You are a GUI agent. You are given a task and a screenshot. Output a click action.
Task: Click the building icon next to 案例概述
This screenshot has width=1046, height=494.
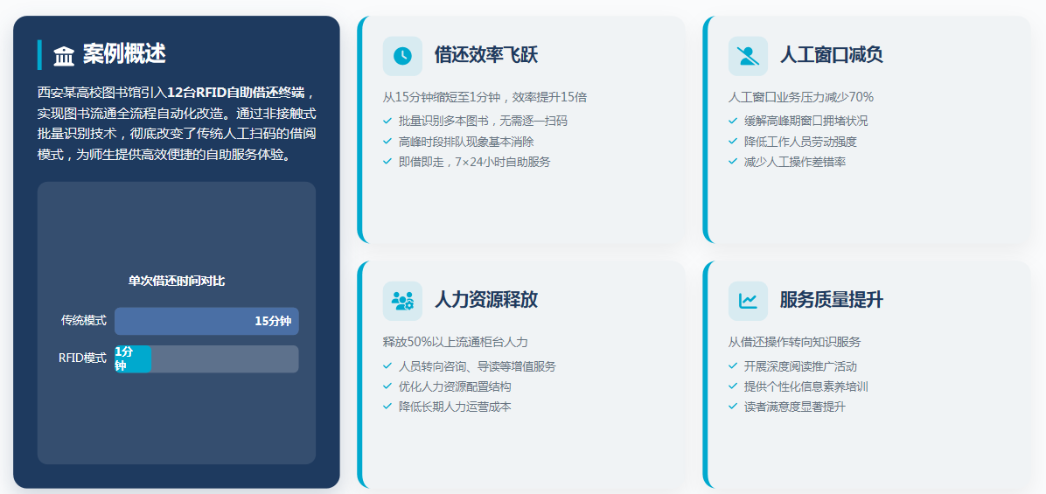coord(64,57)
